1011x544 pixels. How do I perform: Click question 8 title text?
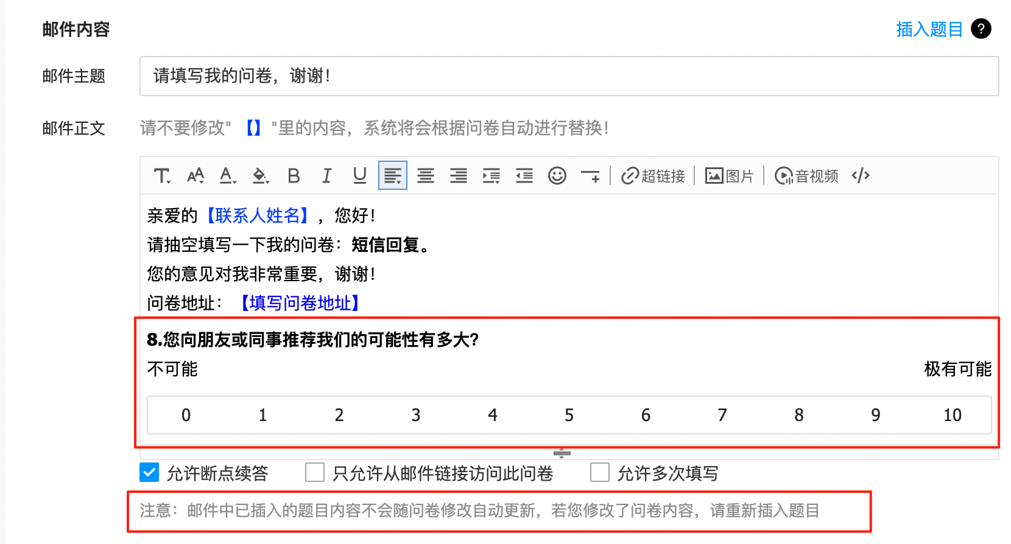(x=313, y=340)
